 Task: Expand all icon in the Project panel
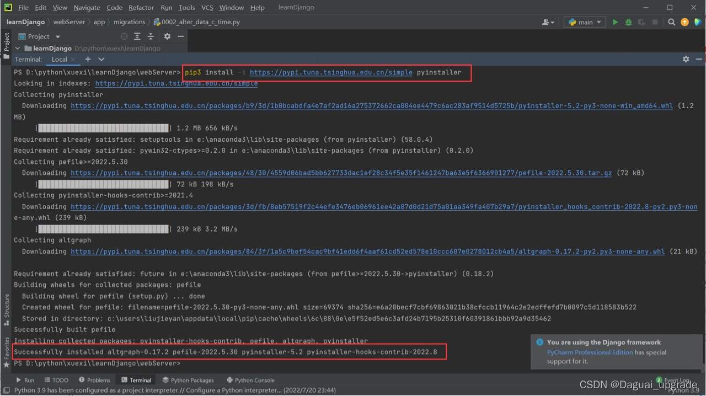point(137,36)
